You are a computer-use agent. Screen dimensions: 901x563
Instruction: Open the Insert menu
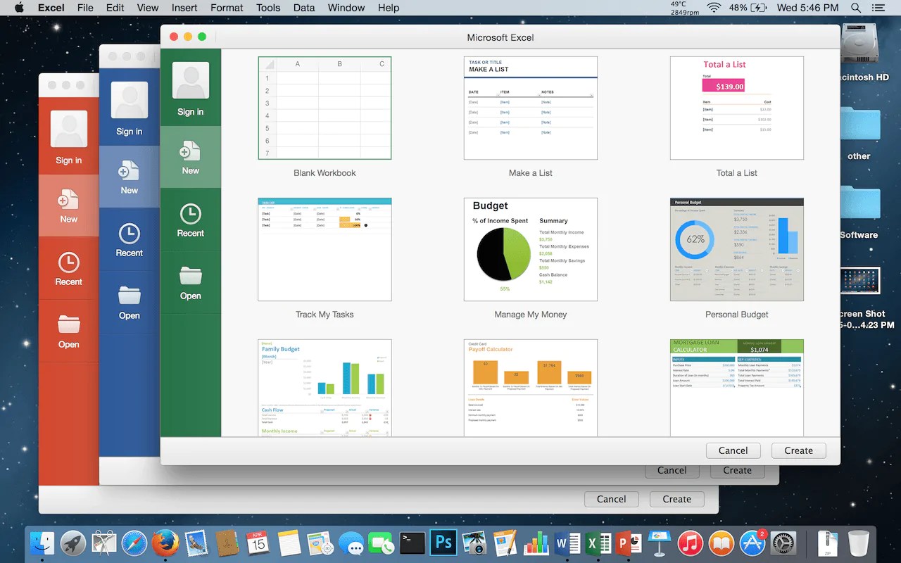184,8
